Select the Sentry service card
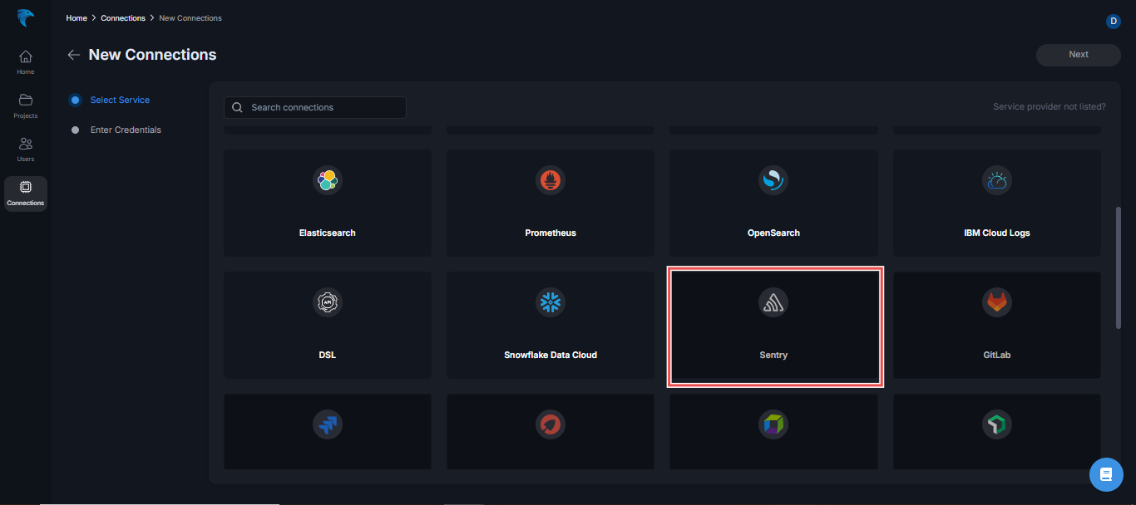 [774, 326]
